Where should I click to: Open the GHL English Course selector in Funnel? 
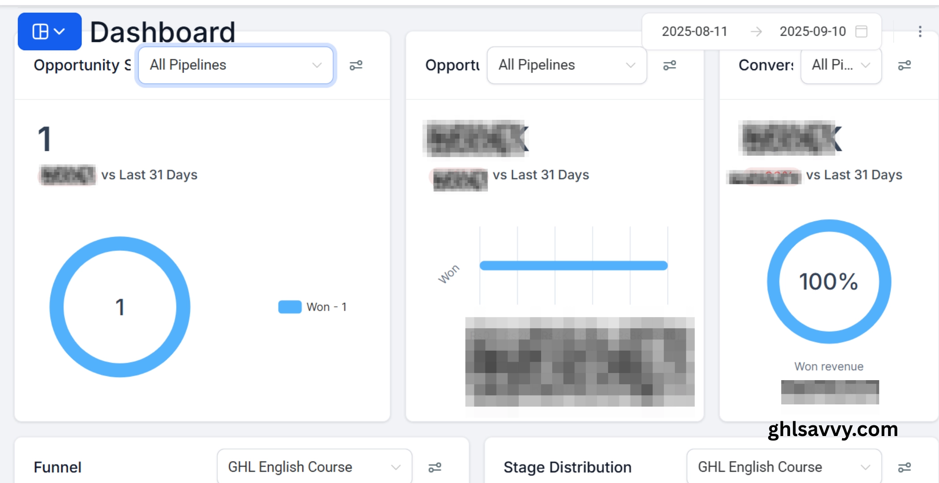click(x=313, y=466)
